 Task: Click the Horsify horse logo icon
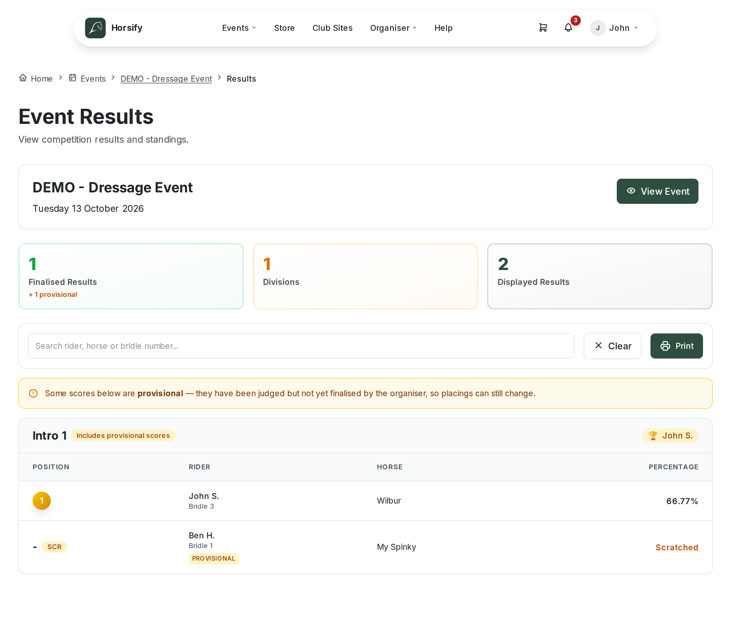click(95, 28)
